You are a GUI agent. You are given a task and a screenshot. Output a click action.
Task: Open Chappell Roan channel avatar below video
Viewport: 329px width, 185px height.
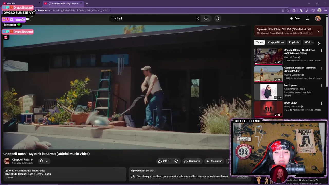[7, 161]
